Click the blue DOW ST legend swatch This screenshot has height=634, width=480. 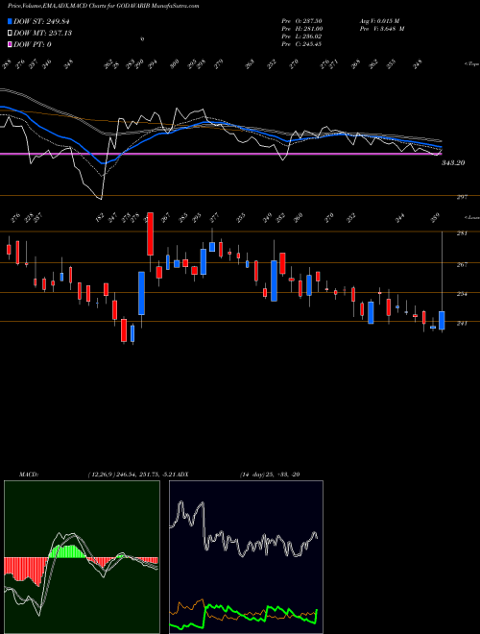coord(10,21)
